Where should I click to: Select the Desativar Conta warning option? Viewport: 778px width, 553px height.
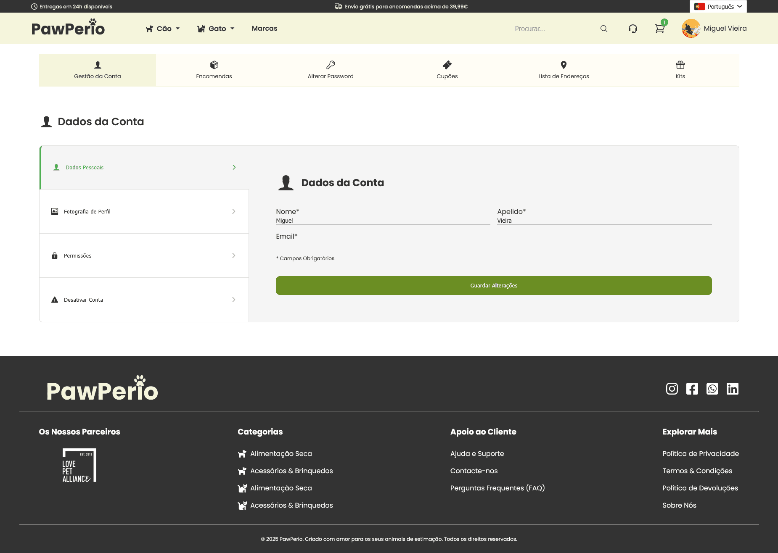[143, 300]
